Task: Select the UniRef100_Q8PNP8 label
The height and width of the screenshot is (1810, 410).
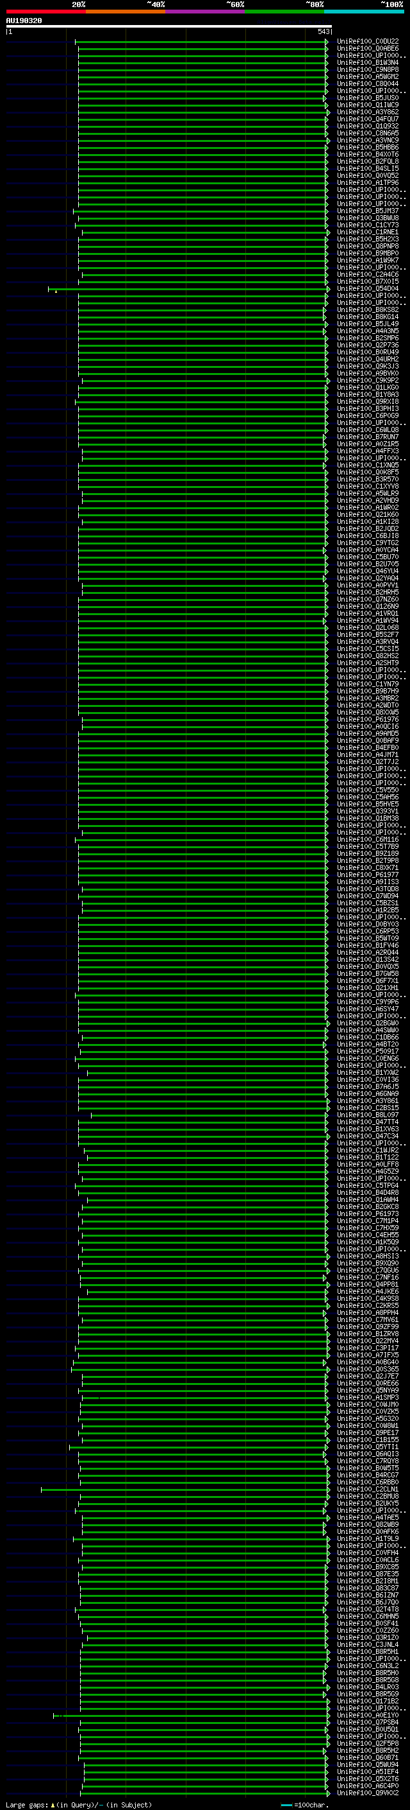Action: pyautogui.click(x=368, y=247)
